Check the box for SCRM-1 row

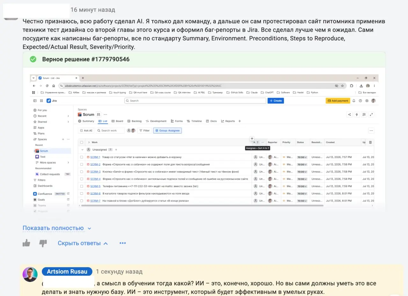click(x=82, y=157)
